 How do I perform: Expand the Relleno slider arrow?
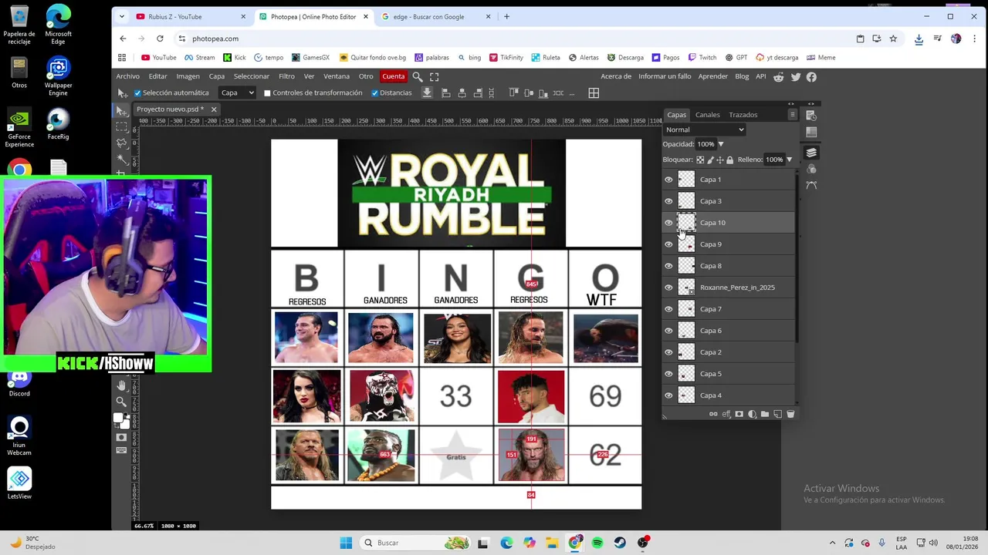tap(789, 160)
